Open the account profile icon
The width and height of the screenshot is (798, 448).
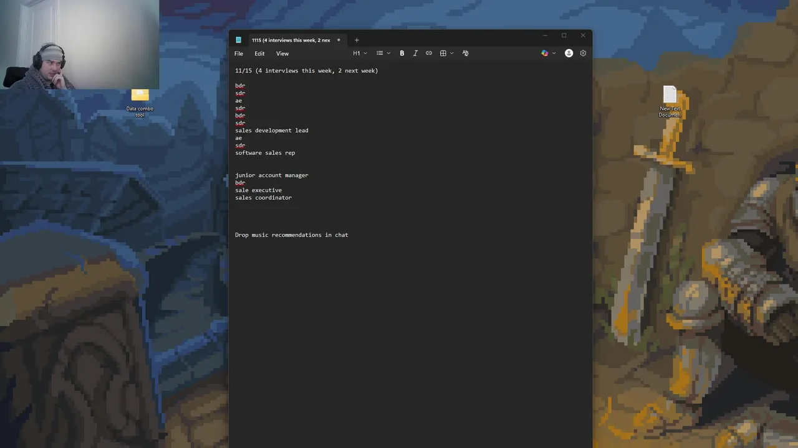coord(569,54)
